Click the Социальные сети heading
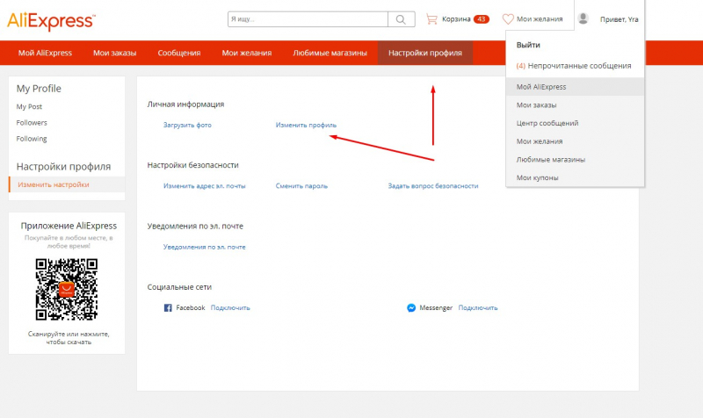The width and height of the screenshot is (703, 418). pos(179,287)
